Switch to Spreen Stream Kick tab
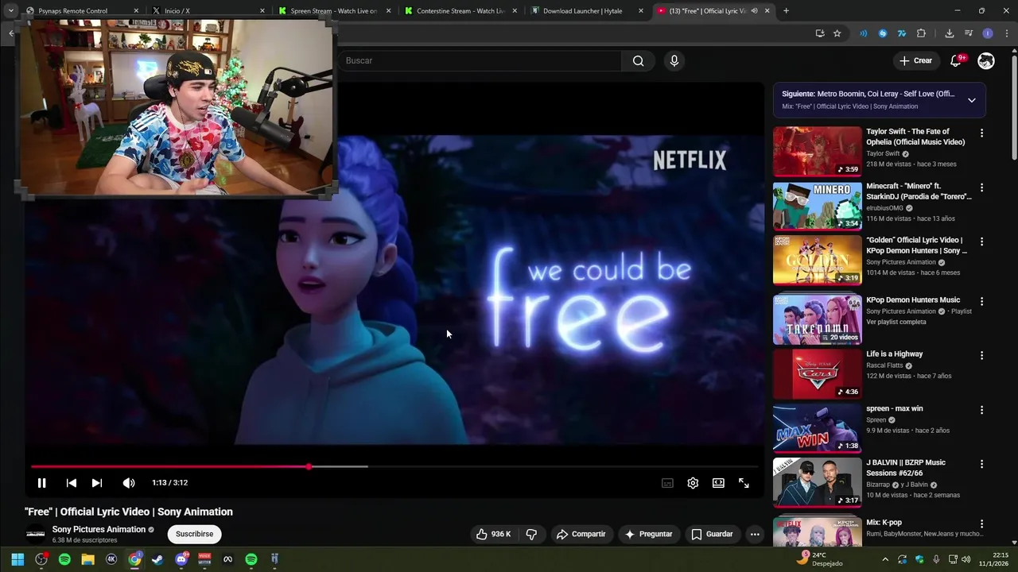Image resolution: width=1018 pixels, height=572 pixels. tap(333, 11)
